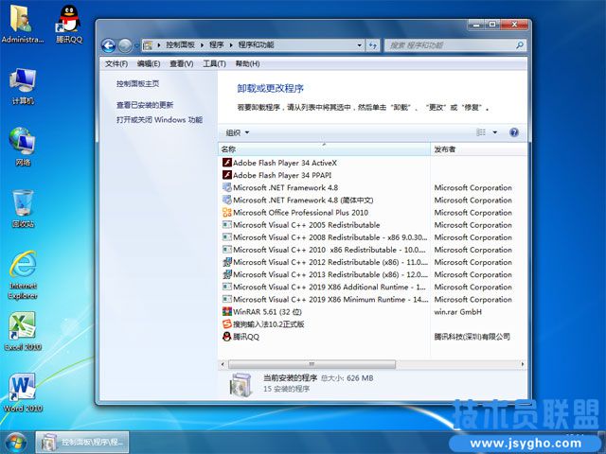Screen dimensions: 606x454
Task: Click the Microsoft .NET Framework 4.8 entry
Action: [285, 187]
